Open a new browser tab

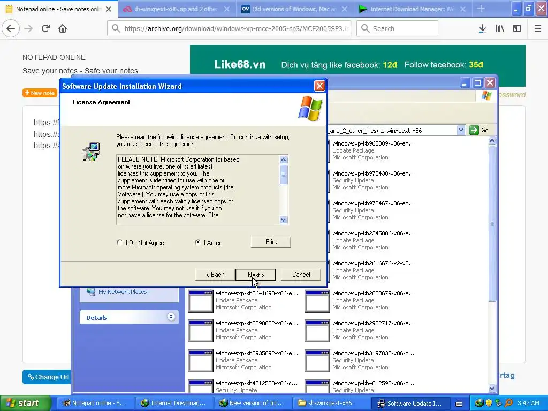(481, 9)
